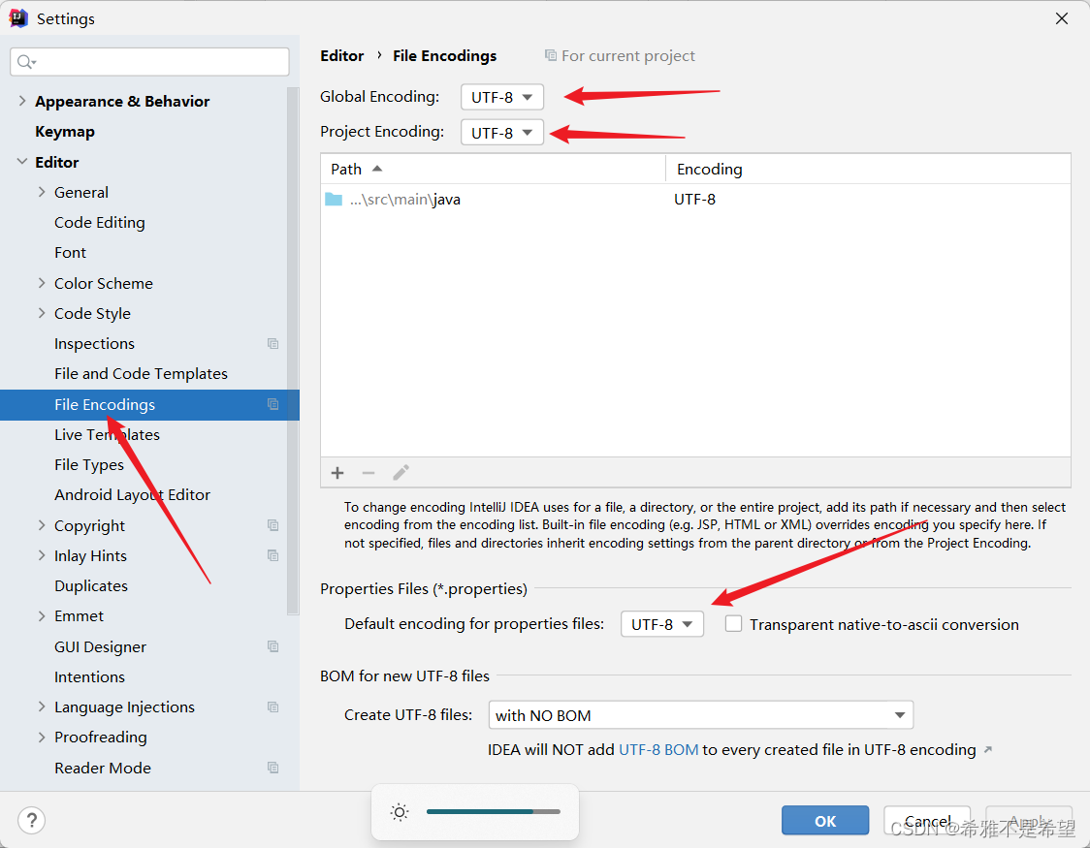Image resolution: width=1090 pixels, height=848 pixels.
Task: Expand the Appearance & Behavior section
Action: point(22,101)
